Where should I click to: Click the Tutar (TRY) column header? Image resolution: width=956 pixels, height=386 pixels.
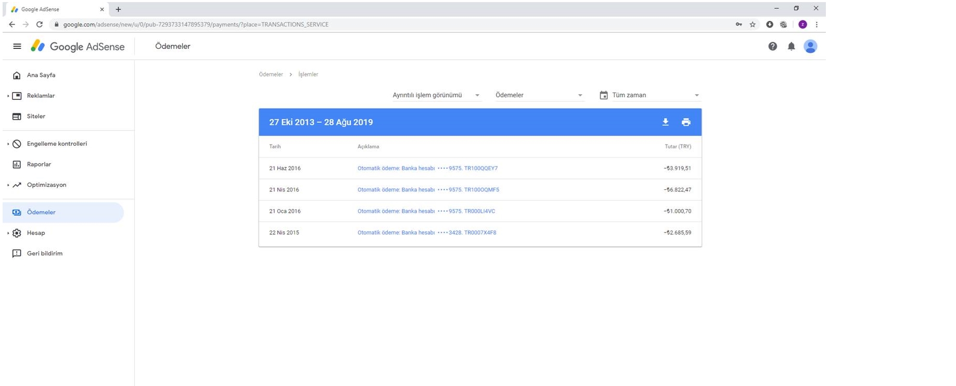678,147
